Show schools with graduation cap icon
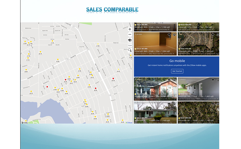Image resolution: width=241 pixels, height=149 pixels. tap(130, 40)
